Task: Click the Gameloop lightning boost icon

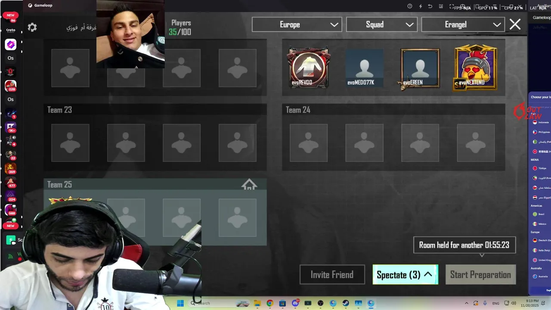Action: tap(421, 6)
